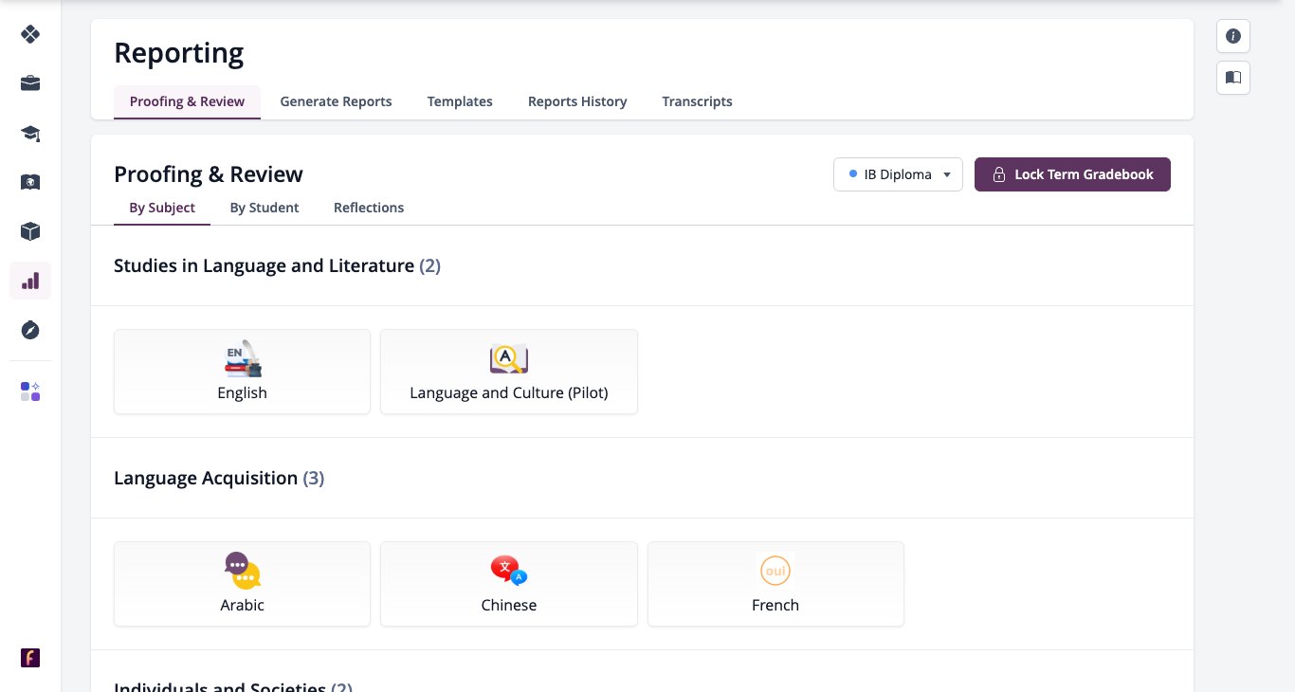Click Lock Term Gradebook button
1295x692 pixels.
(1072, 174)
